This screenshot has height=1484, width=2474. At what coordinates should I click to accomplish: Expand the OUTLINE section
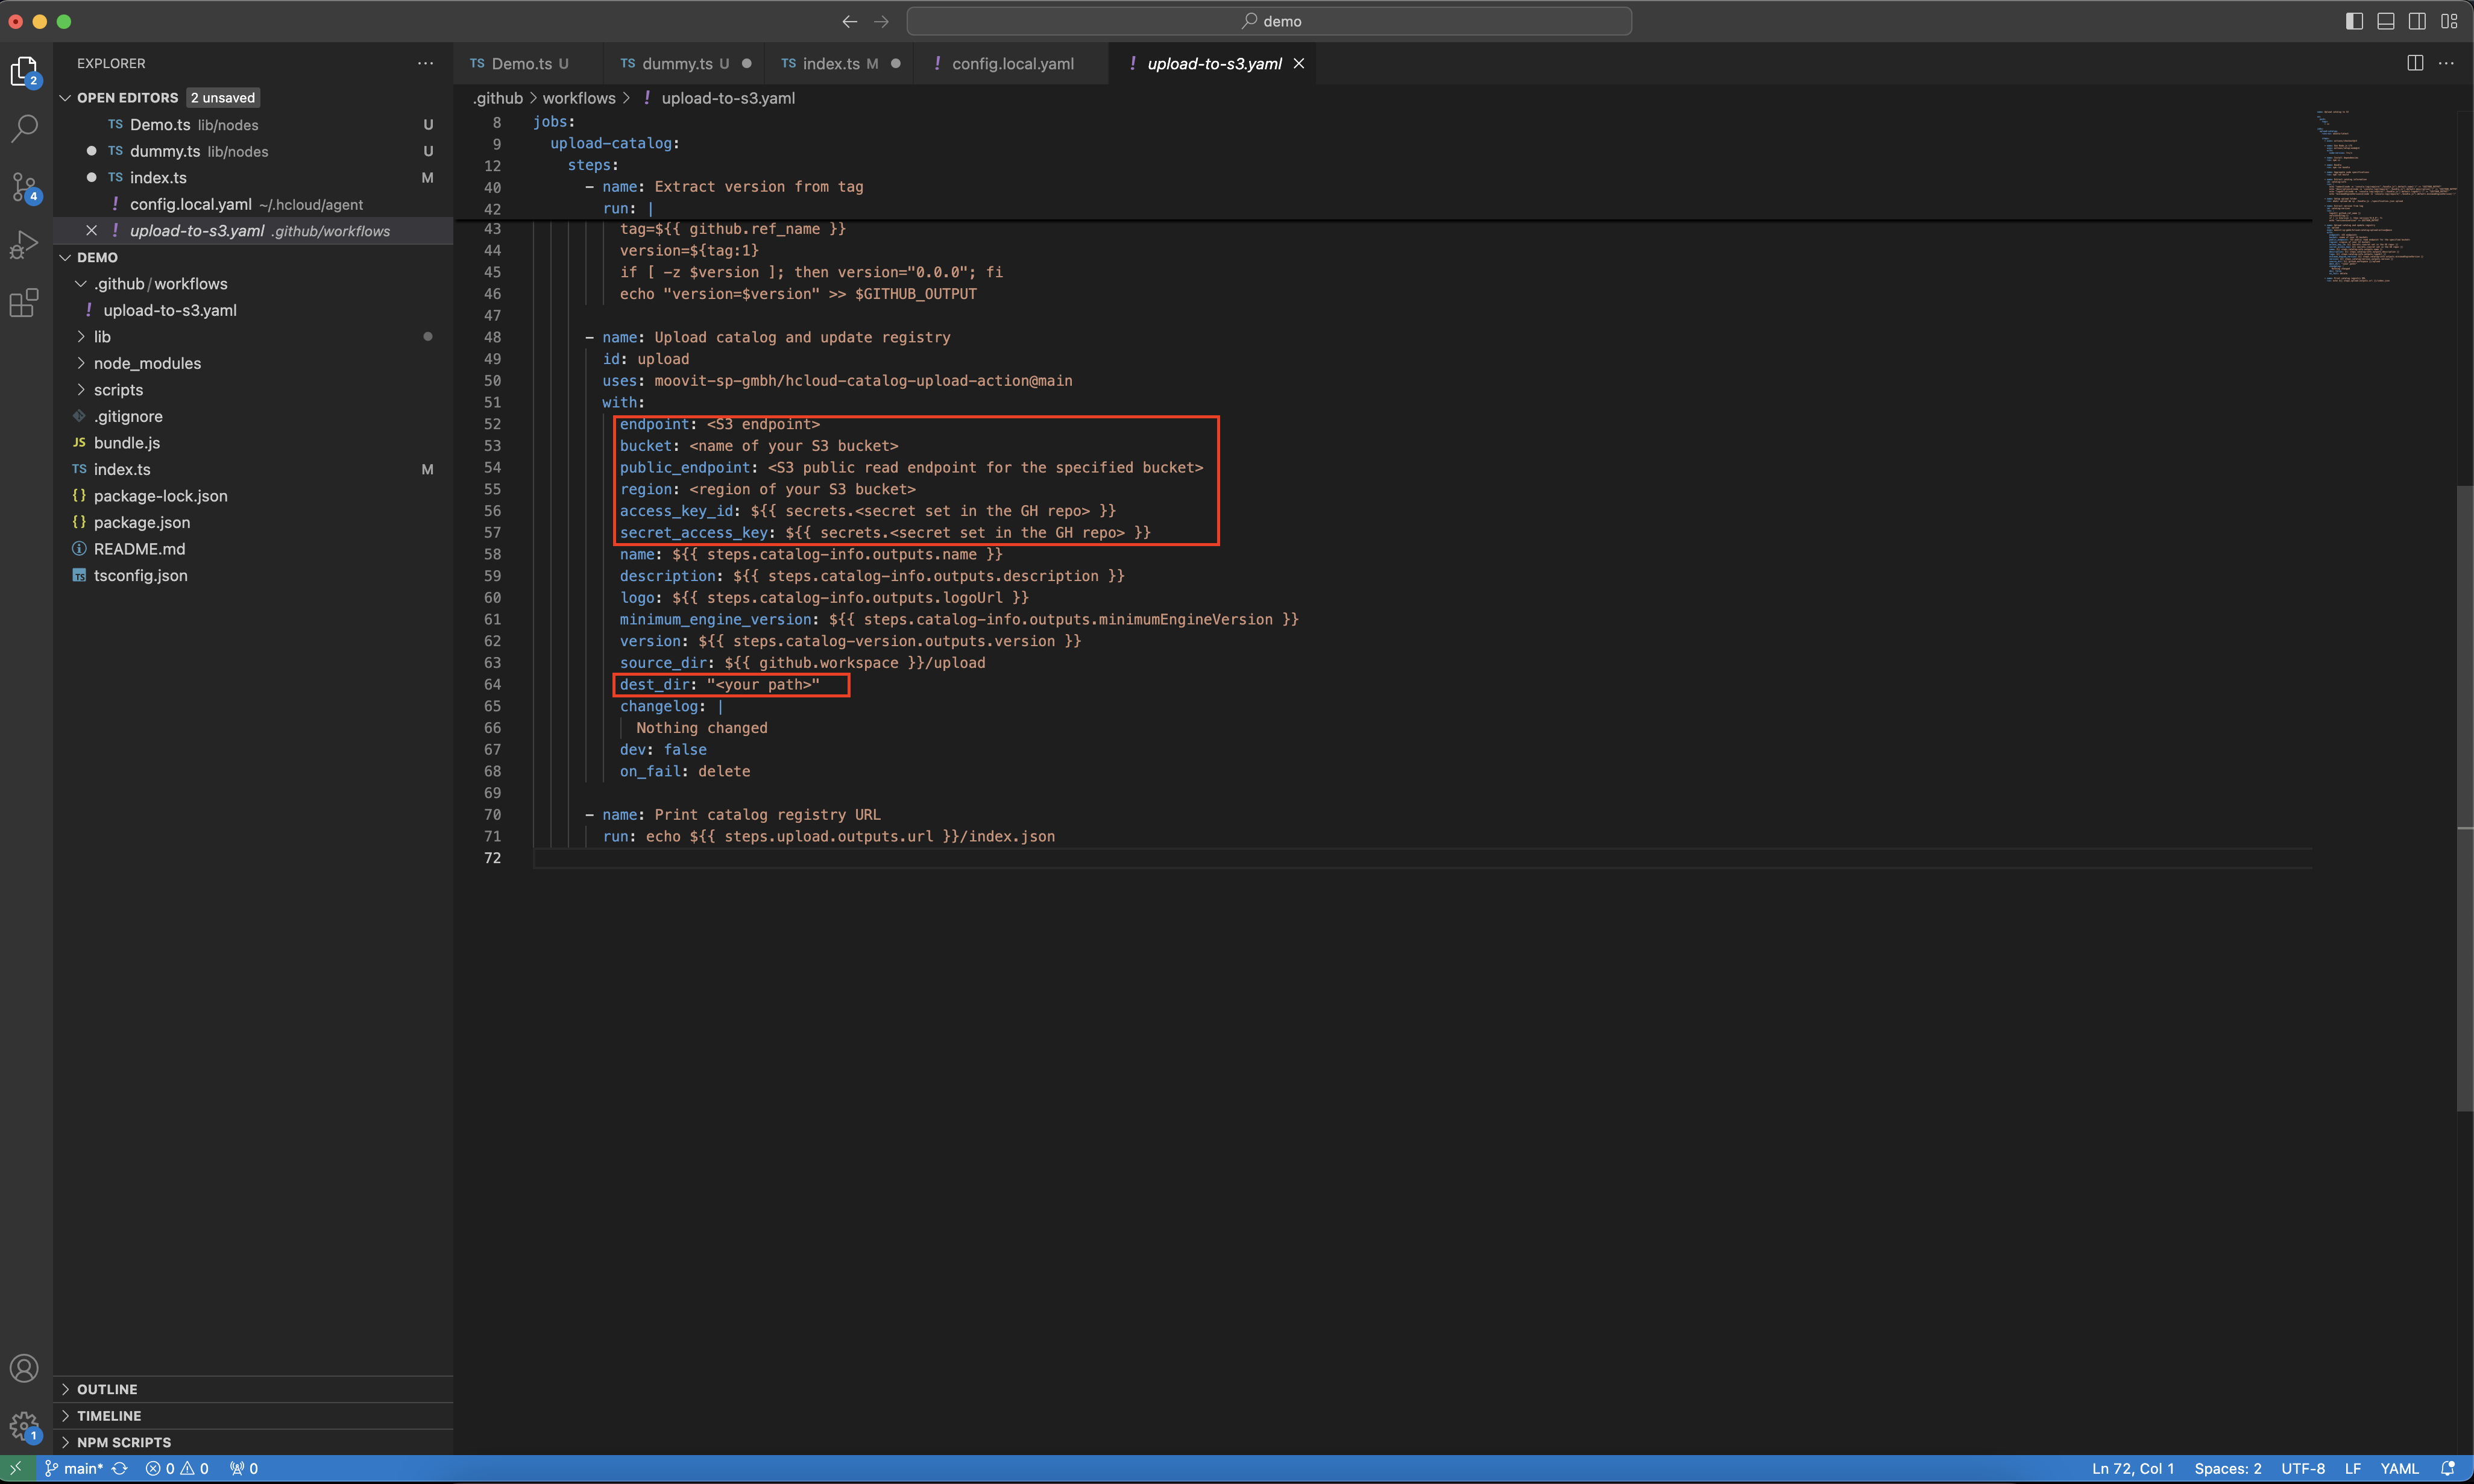[x=107, y=1389]
